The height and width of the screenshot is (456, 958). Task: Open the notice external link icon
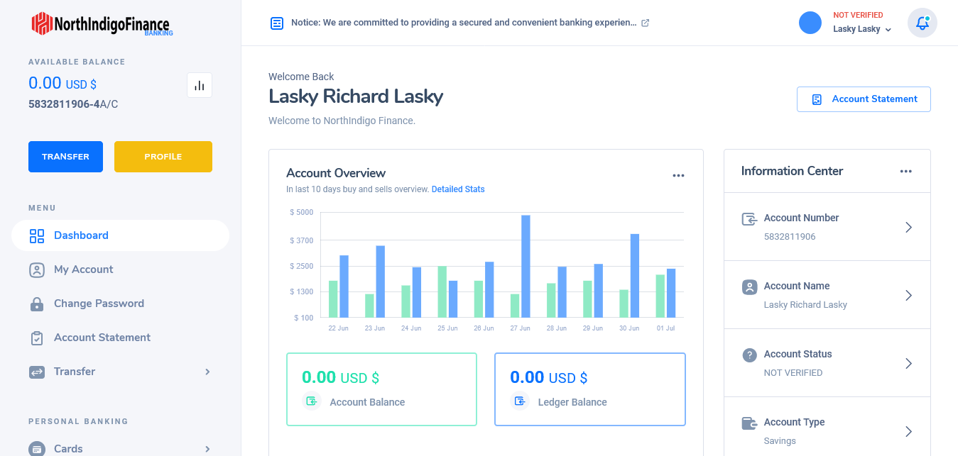click(x=646, y=23)
